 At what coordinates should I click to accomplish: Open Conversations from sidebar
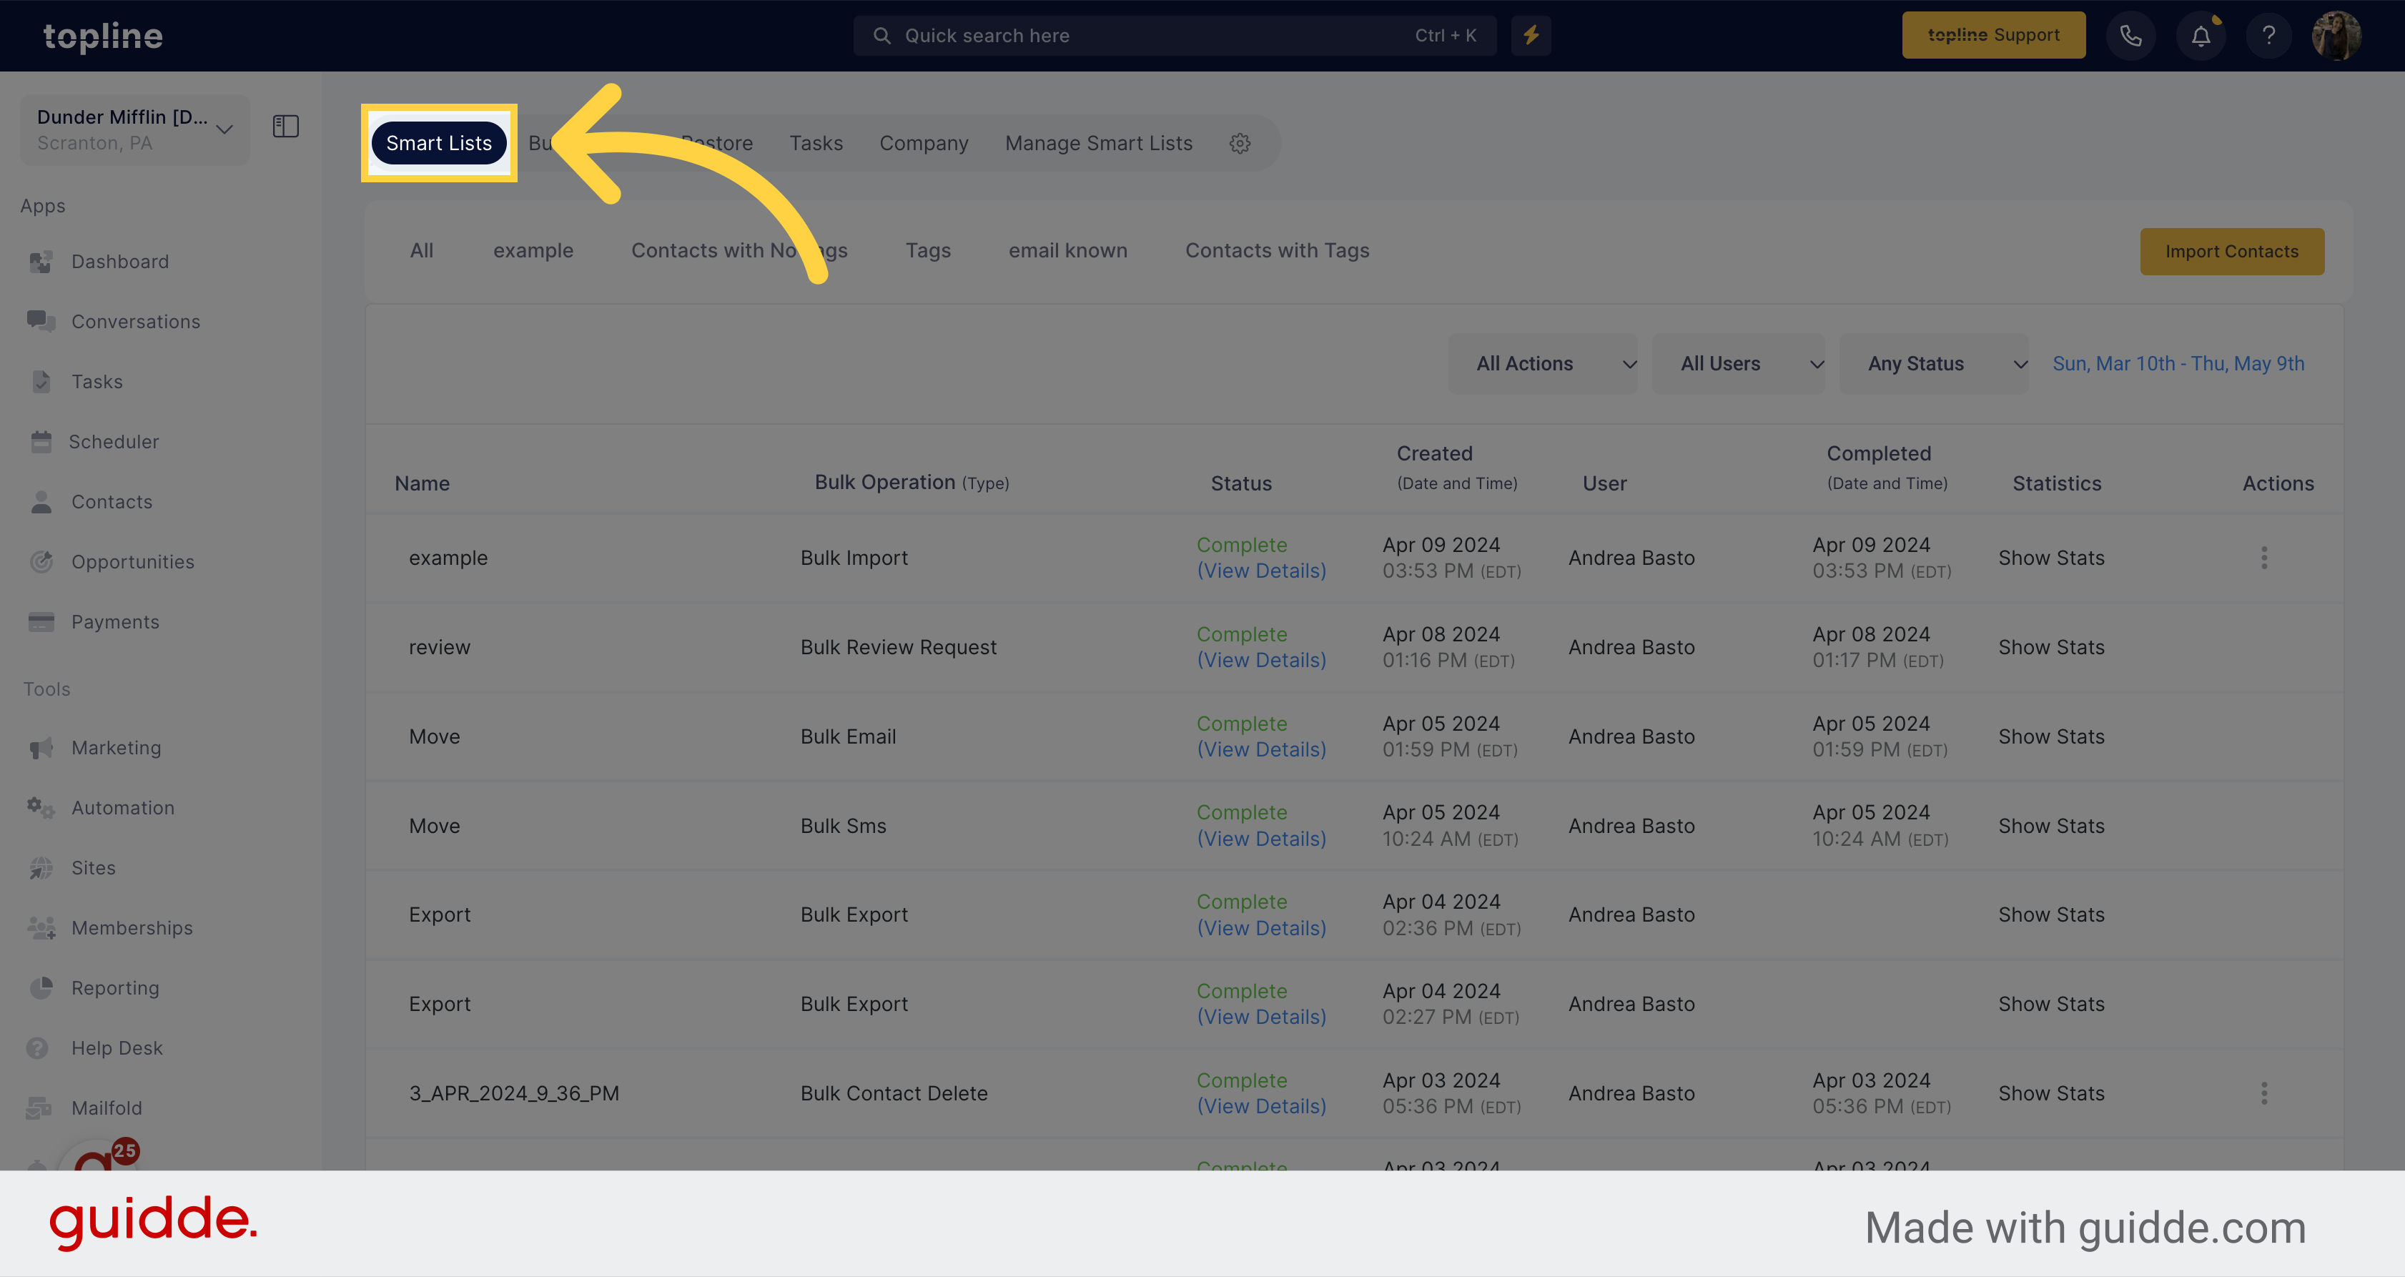coord(135,321)
